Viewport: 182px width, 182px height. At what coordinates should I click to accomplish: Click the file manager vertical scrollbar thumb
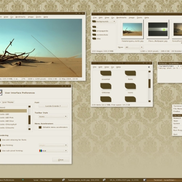pos(149,83)
